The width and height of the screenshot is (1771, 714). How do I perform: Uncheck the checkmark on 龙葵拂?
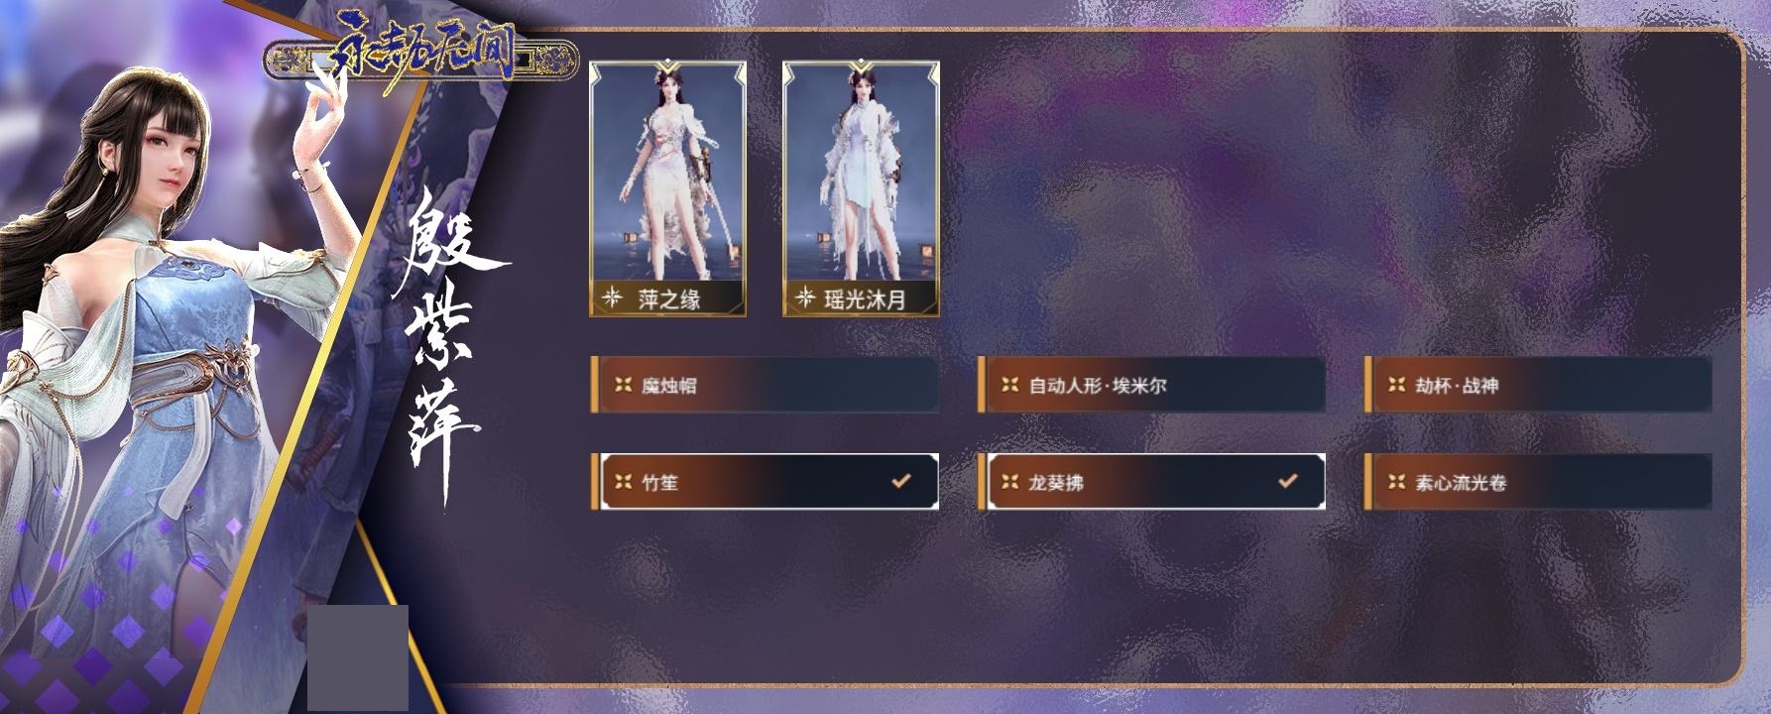tap(1287, 481)
